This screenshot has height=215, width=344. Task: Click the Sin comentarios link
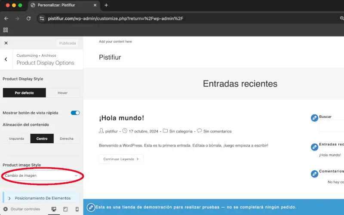click(x=218, y=132)
